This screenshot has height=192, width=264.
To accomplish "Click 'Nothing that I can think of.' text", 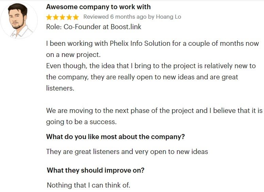I will (88, 185).
